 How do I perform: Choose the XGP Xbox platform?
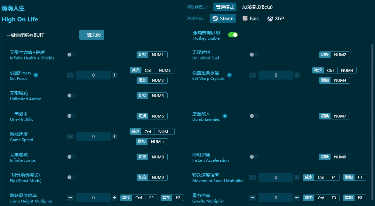coord(276,19)
